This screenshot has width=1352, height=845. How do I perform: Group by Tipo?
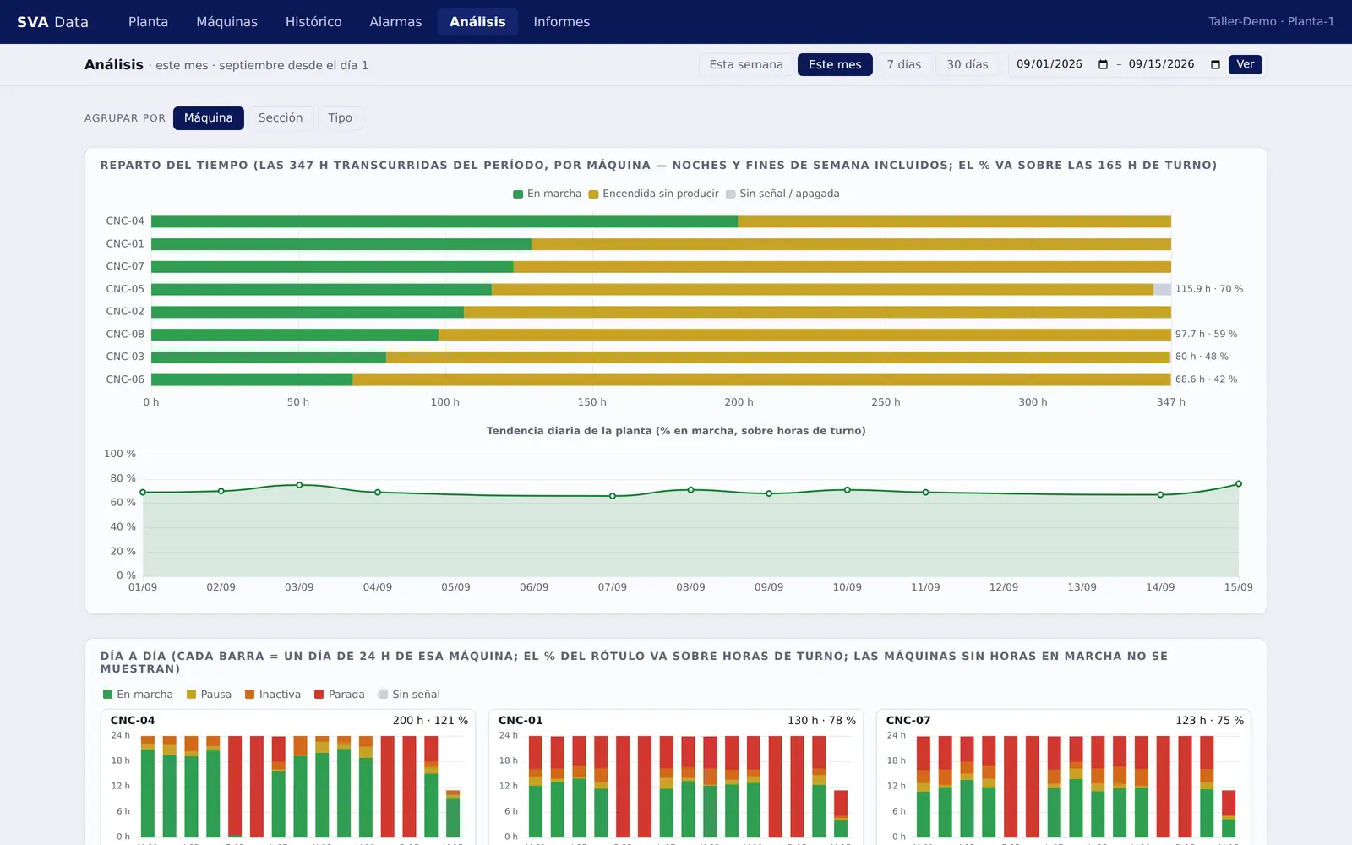[x=340, y=118]
